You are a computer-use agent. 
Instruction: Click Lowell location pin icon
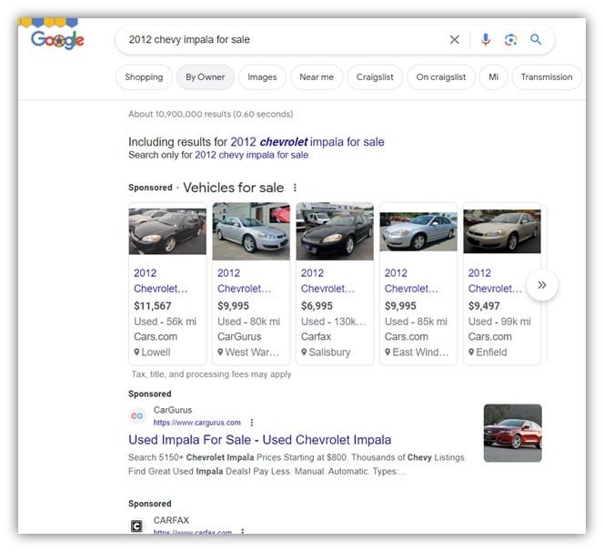pos(136,352)
